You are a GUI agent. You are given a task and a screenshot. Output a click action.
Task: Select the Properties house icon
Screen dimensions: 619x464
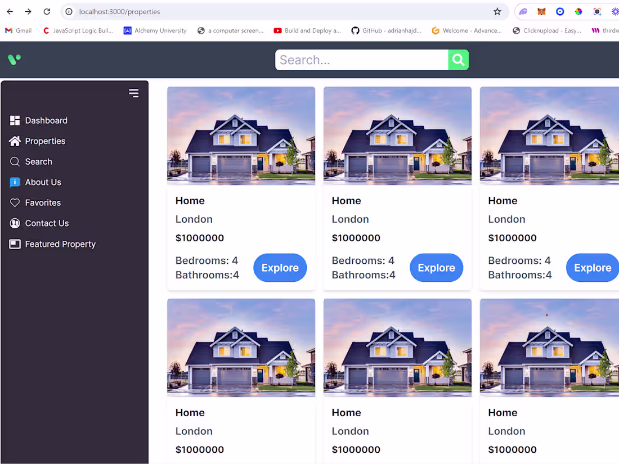coord(14,141)
